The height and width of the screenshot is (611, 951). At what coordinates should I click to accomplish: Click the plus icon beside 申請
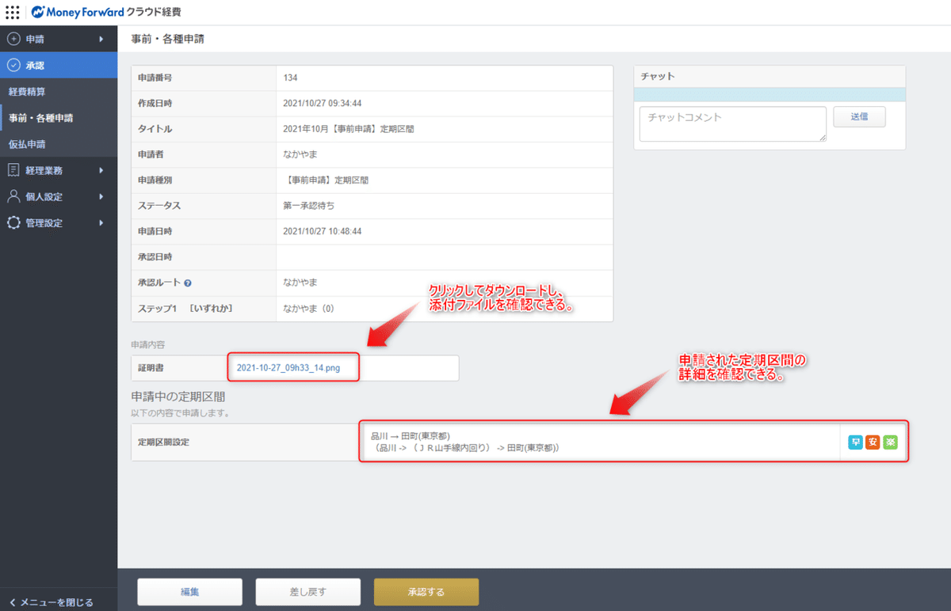point(13,40)
